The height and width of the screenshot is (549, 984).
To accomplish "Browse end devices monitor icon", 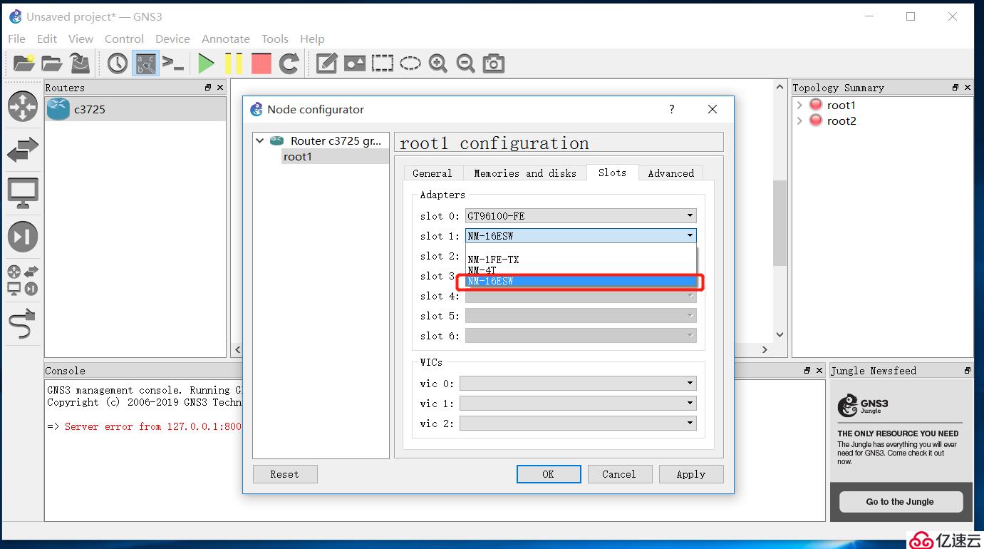I will point(23,193).
